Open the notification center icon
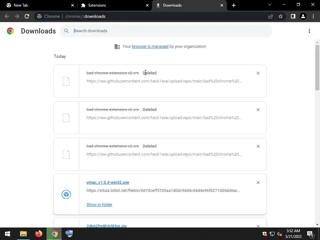Screen dimensions: 320x240 310,234
